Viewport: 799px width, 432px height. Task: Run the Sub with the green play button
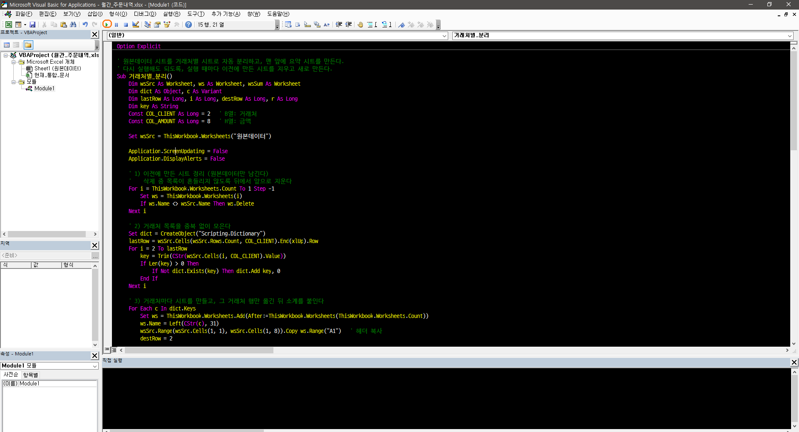pyautogui.click(x=107, y=25)
